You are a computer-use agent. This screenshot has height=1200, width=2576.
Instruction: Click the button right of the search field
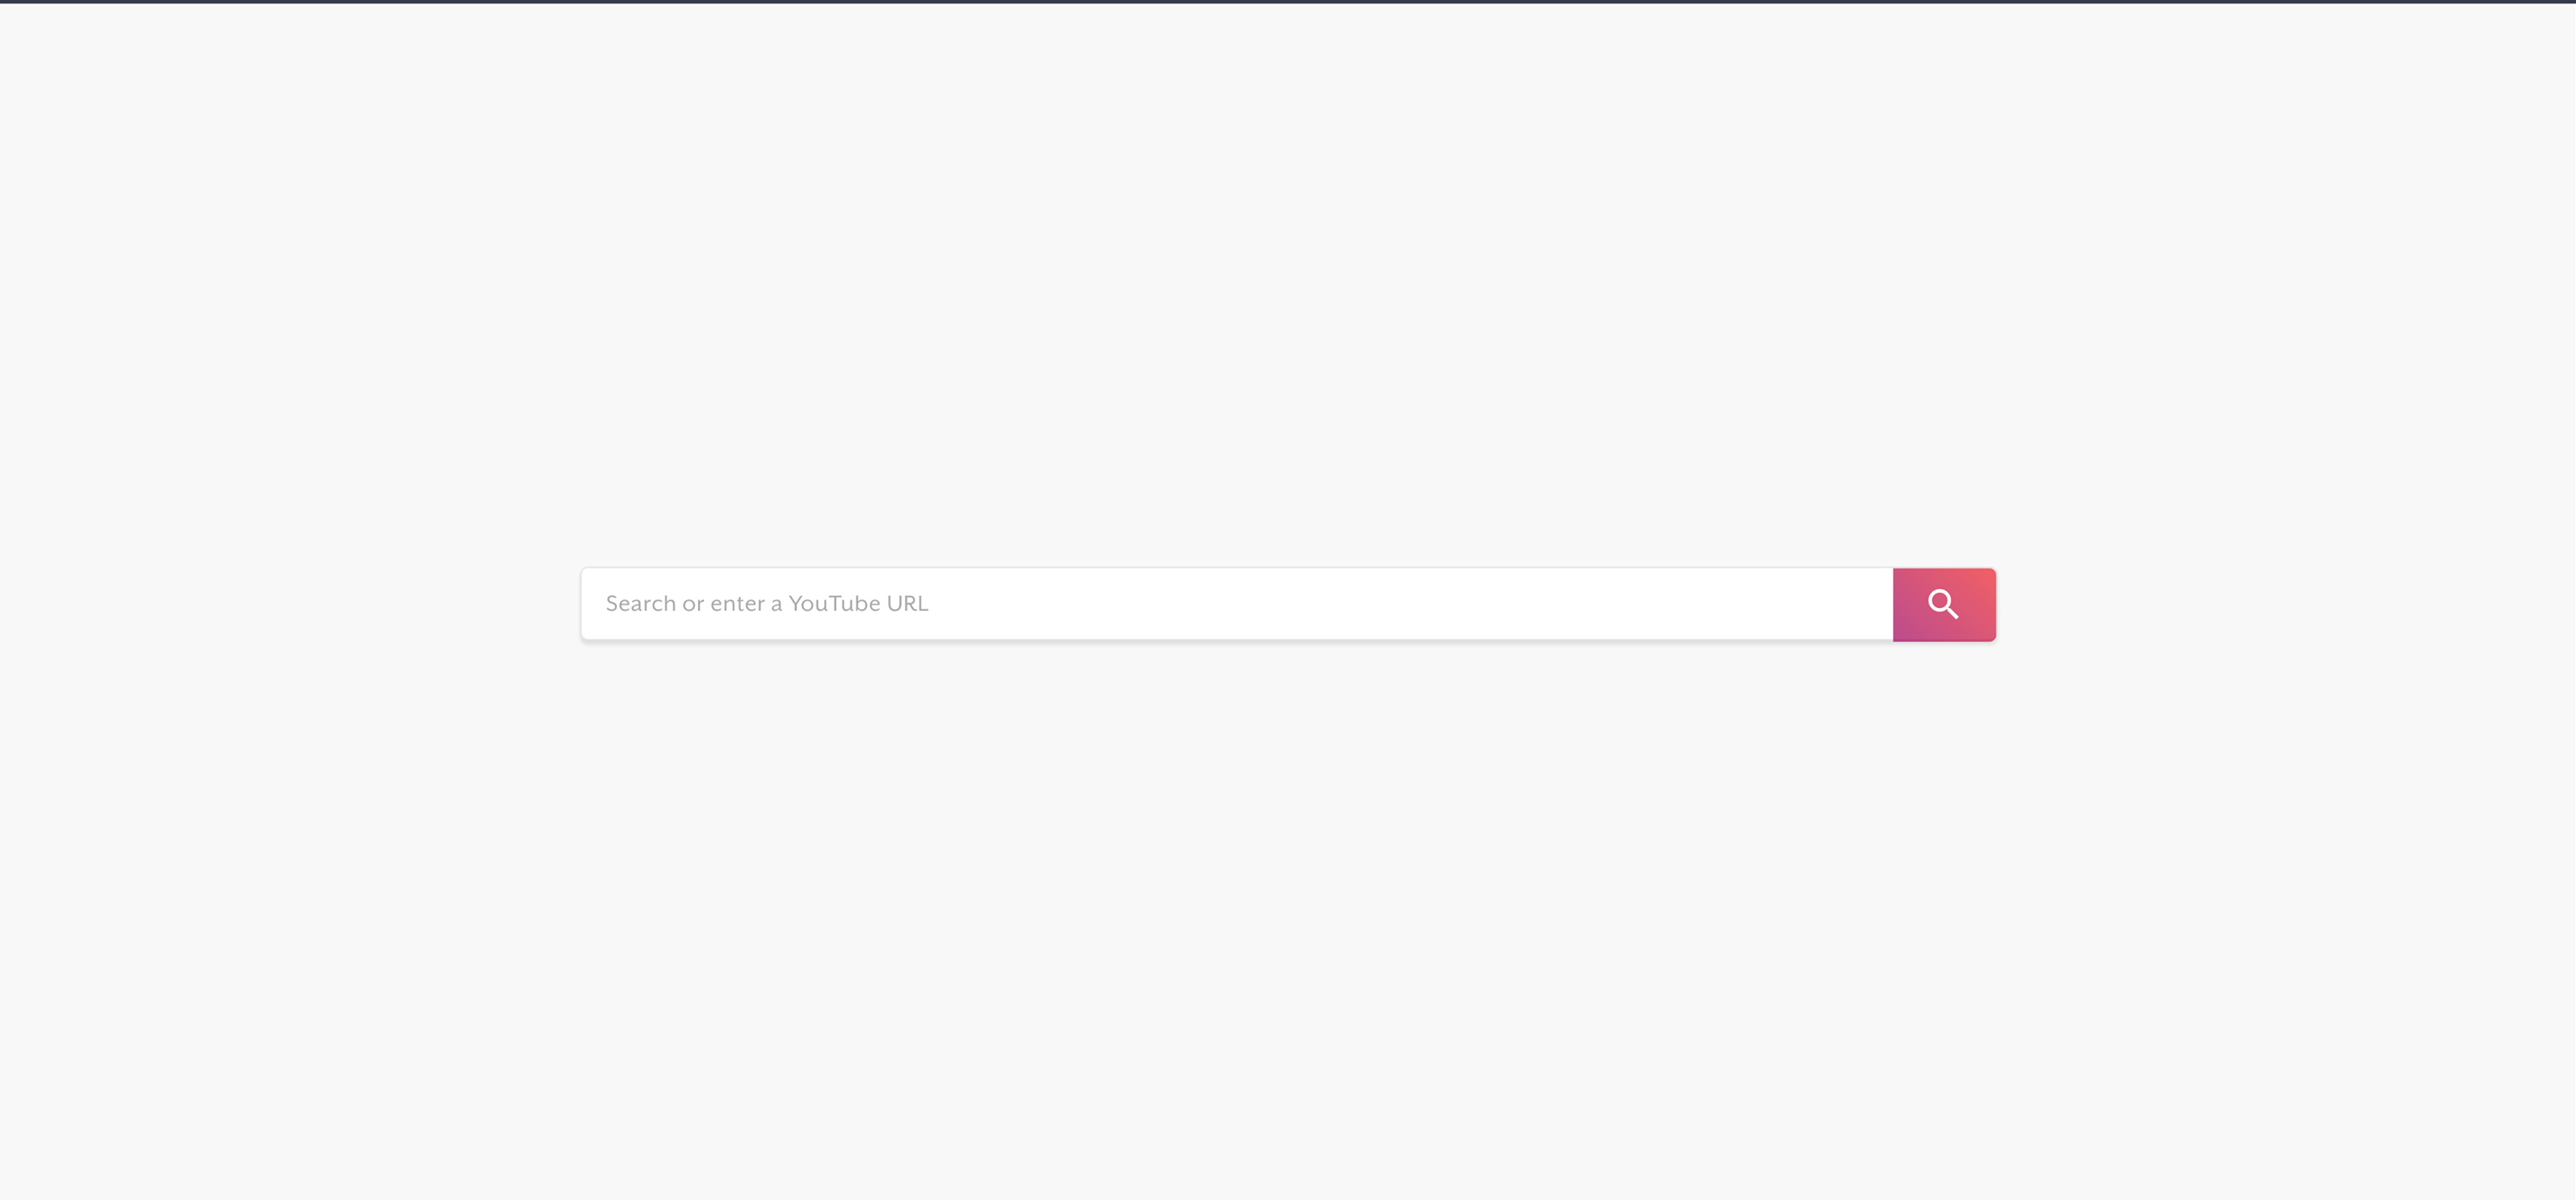1944,604
